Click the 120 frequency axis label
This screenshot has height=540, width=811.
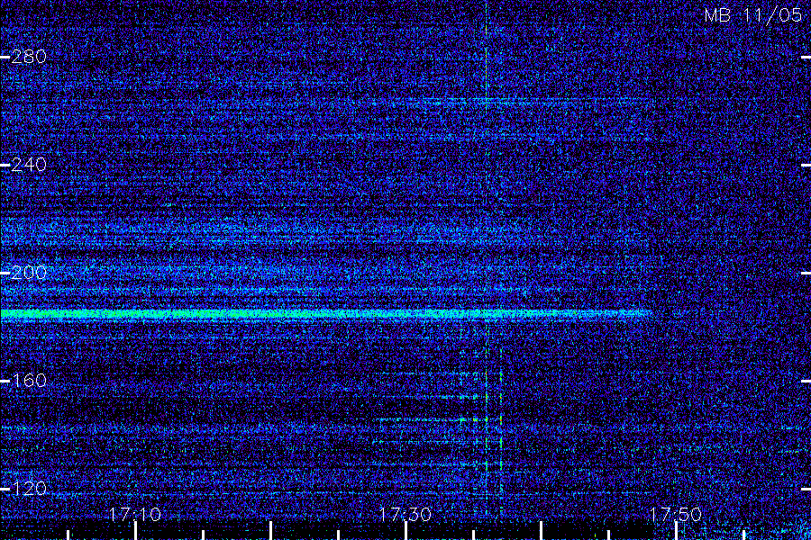pos(29,489)
